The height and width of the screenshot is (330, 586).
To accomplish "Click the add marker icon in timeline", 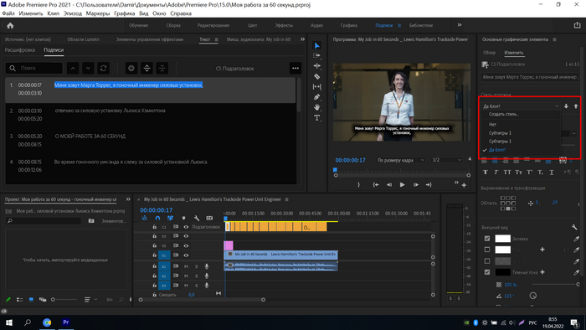I will (183, 219).
